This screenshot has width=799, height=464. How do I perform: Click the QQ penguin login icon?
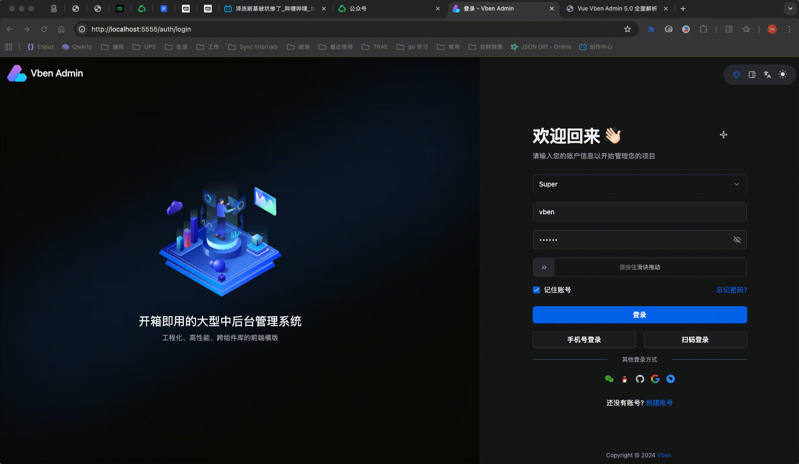pyautogui.click(x=625, y=379)
